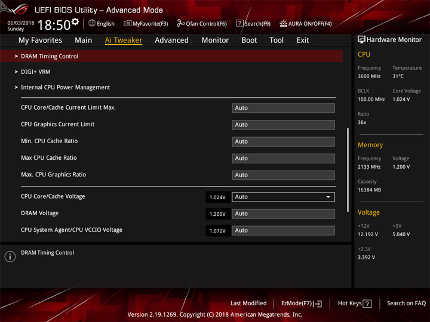
Task: Click the clock settings gear icon
Action: [x=75, y=21]
